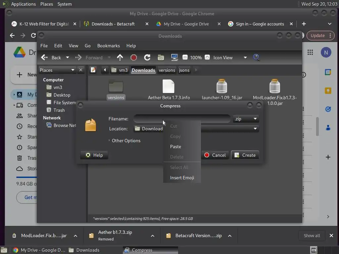This screenshot has width=339, height=254.
Task: Open the Bookmarks menu
Action: [x=109, y=46]
